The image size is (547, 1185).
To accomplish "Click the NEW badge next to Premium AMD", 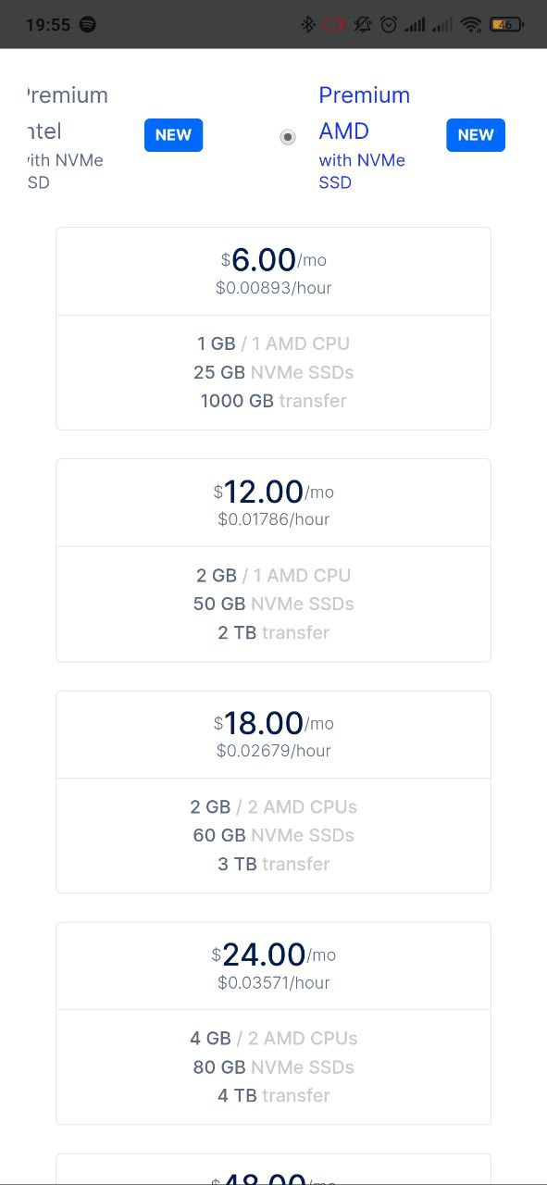I will tap(476, 135).
